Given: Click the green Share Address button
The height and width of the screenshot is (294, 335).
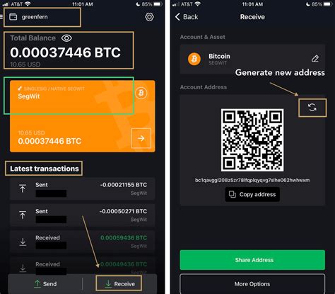Looking at the screenshot, I should click(252, 260).
